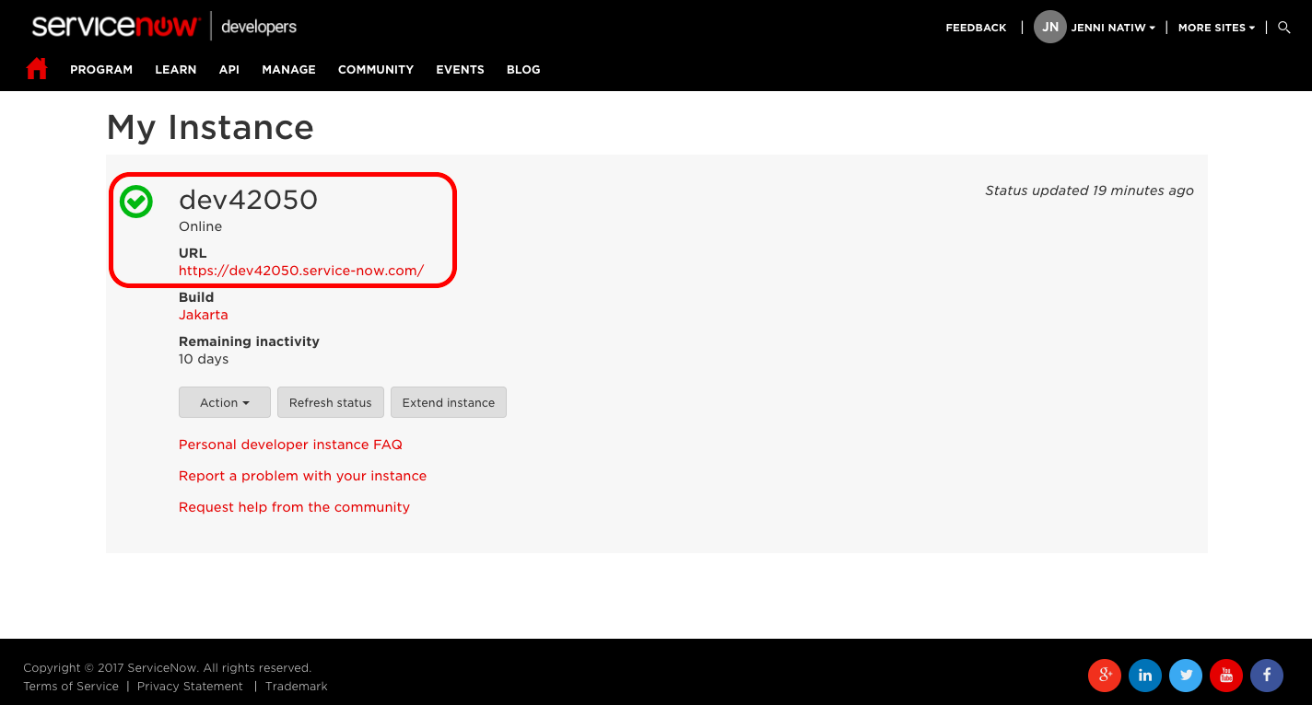Open the Trademark footer link
1312x705 pixels.
tap(297, 686)
